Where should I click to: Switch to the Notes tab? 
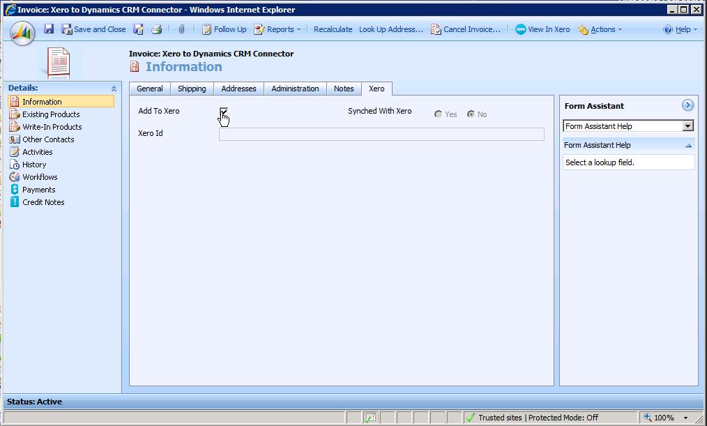344,89
